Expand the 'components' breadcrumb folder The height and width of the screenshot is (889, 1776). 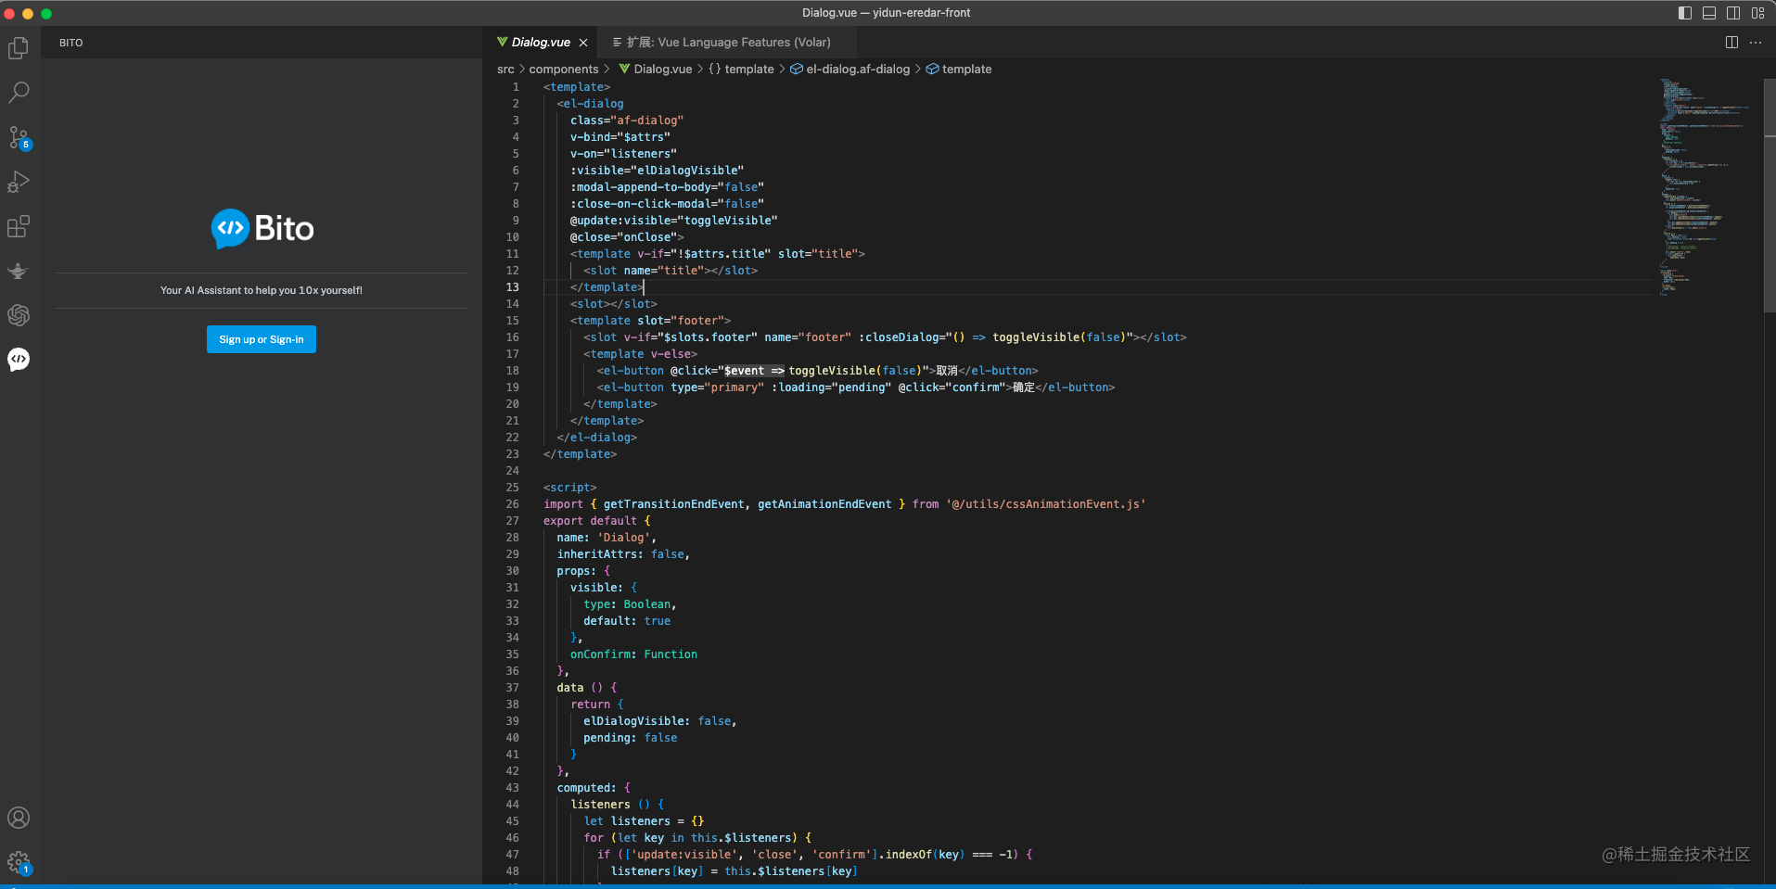click(x=563, y=70)
